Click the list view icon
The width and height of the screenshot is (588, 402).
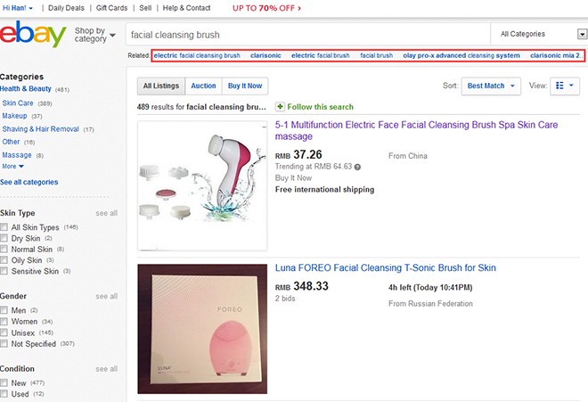[x=559, y=86]
